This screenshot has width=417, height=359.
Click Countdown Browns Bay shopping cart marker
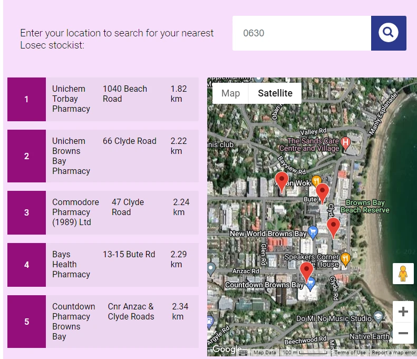pyautogui.click(x=311, y=285)
